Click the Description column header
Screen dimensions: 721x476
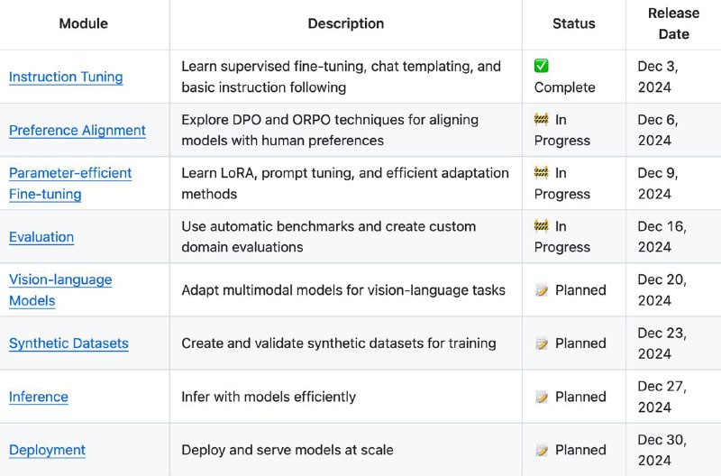[x=346, y=23]
